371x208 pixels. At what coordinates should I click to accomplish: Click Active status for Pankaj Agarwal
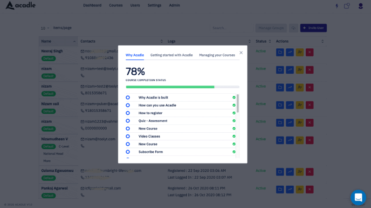[261, 188]
